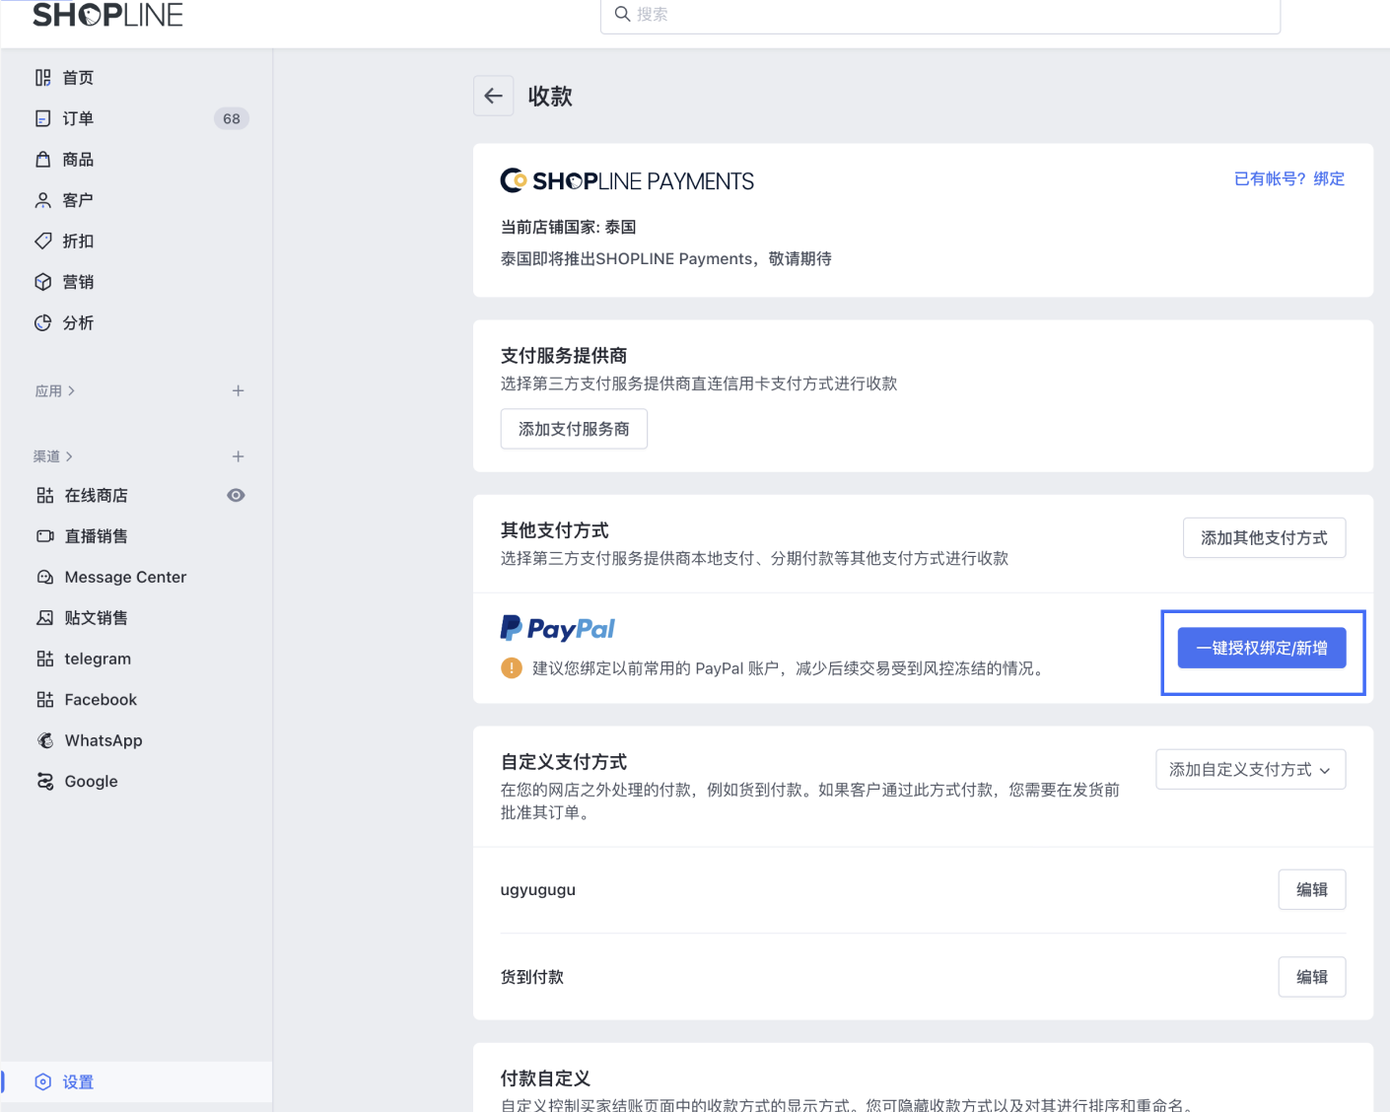The width and height of the screenshot is (1390, 1112).
Task: Open Message Center from sidebar
Action: point(124,577)
